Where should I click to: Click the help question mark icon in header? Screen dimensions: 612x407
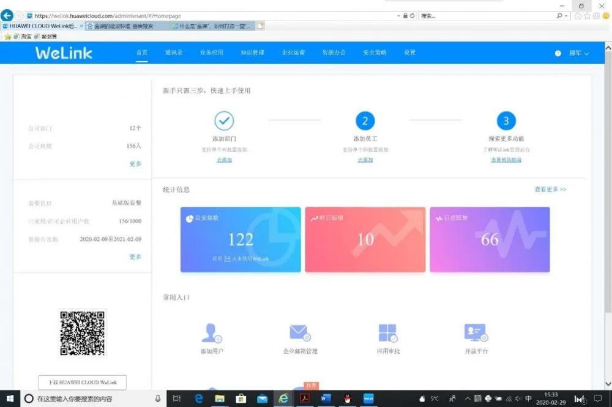pos(558,53)
